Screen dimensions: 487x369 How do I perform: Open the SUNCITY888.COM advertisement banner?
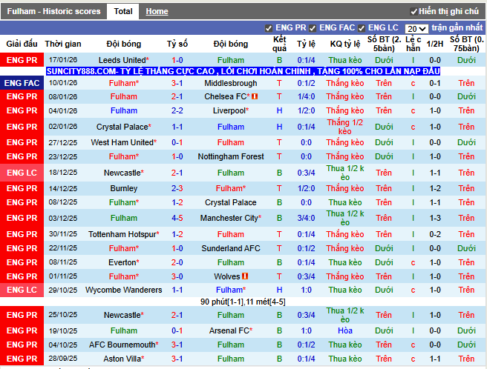pos(244,71)
